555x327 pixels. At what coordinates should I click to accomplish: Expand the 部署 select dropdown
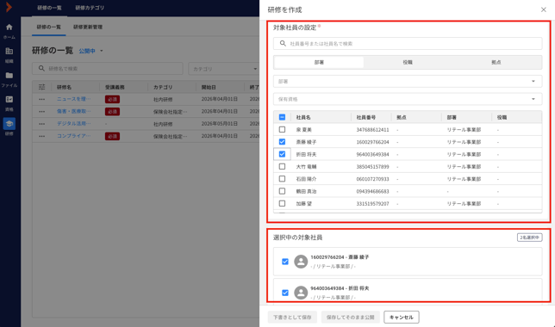(408, 81)
